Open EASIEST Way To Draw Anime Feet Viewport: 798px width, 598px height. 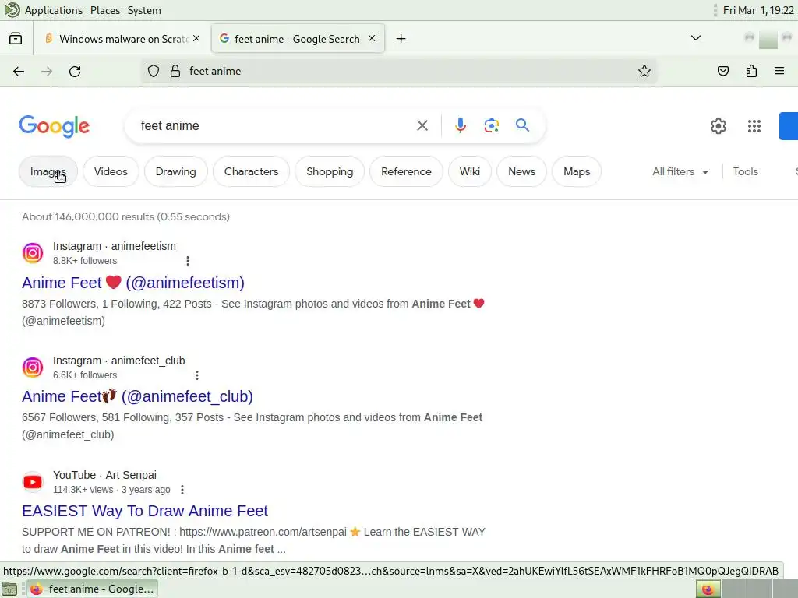click(x=144, y=511)
